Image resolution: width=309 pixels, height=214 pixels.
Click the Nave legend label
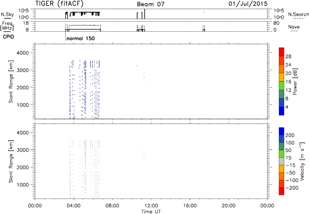[294, 27]
